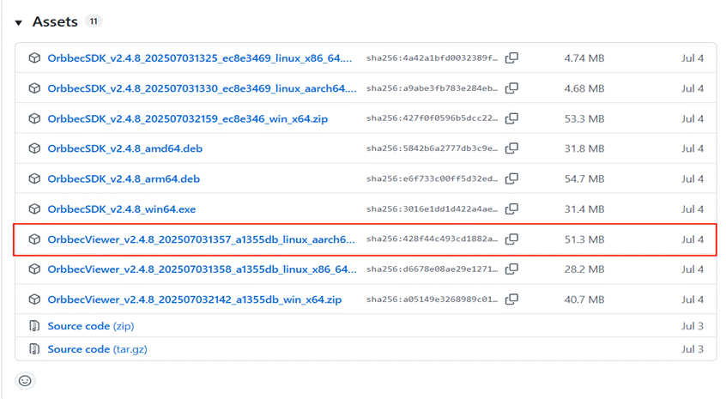Viewport: 726px width, 399px height.
Task: Click Jul 3 date on Source code (tar.gz) row
Action: [x=693, y=349]
